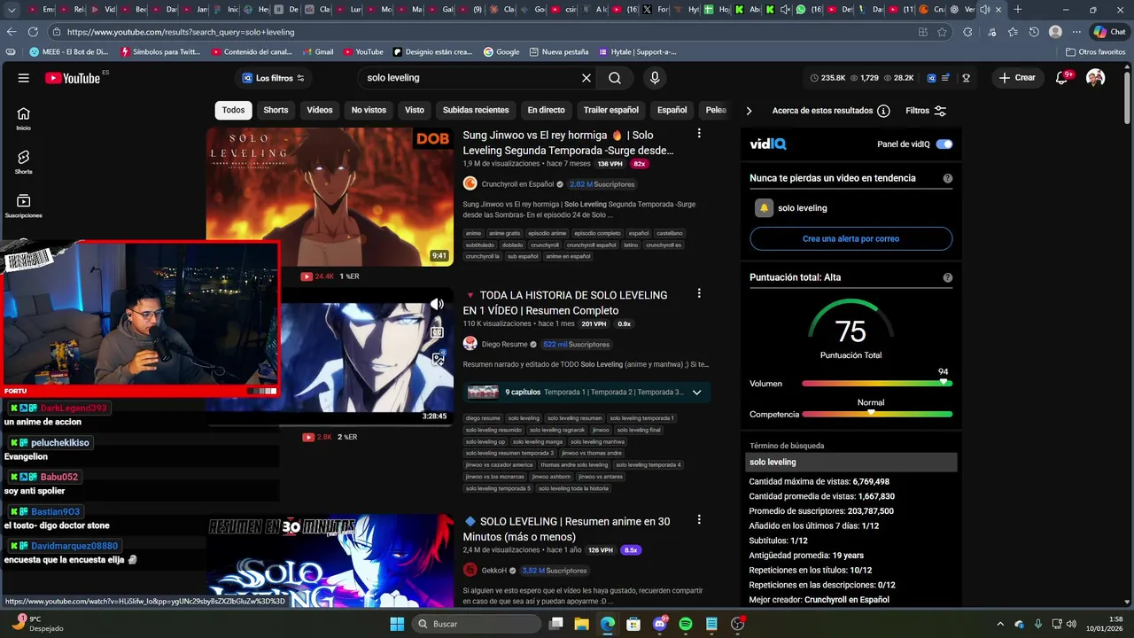Select the Shorts filter chip

[276, 111]
